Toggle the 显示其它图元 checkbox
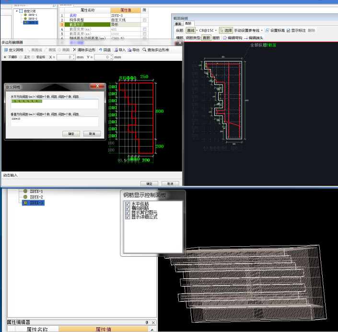338x332 pixels. (x=128, y=212)
